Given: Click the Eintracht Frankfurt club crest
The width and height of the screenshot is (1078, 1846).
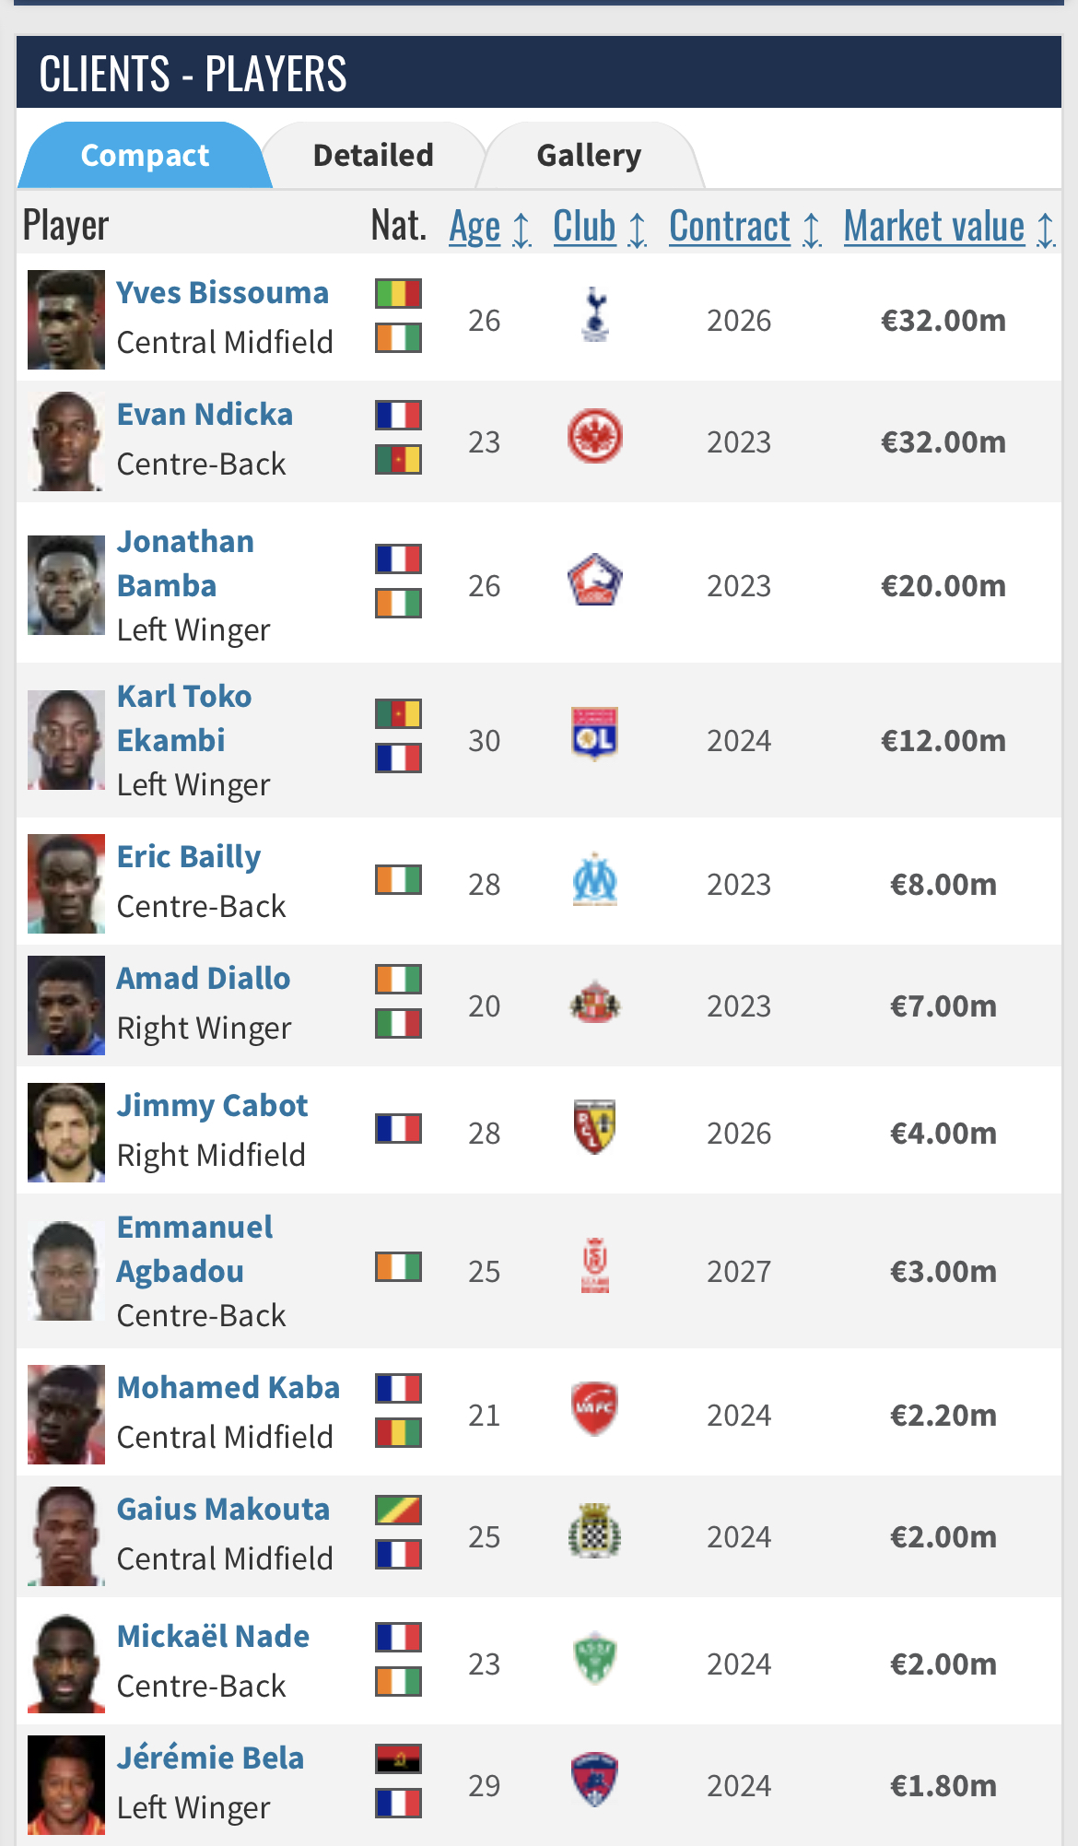Looking at the screenshot, I should 595,437.
